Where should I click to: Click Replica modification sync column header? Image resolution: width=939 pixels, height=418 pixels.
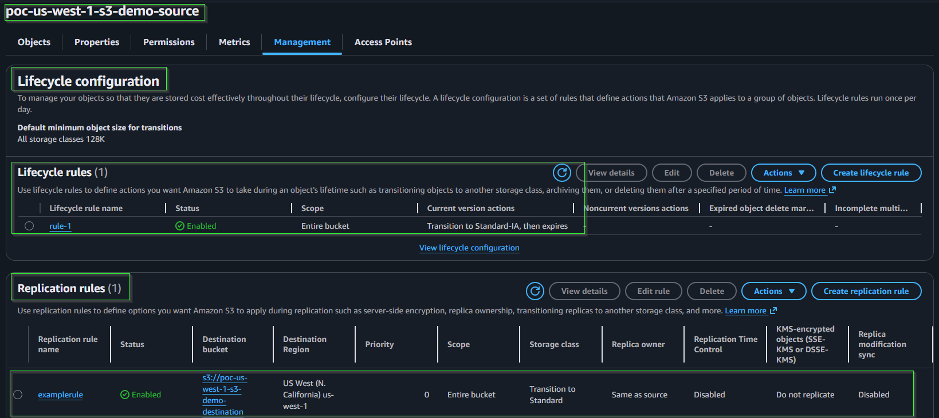pos(882,344)
